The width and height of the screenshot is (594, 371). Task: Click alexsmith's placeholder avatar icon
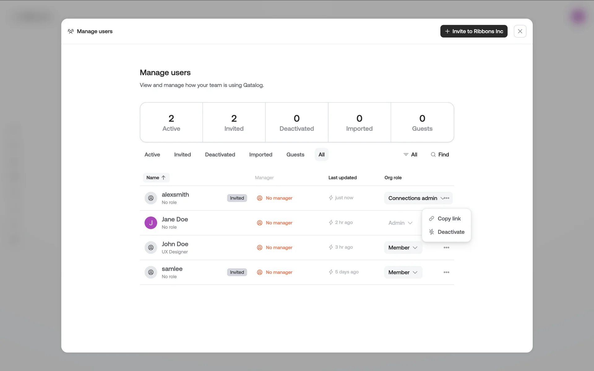tap(151, 198)
